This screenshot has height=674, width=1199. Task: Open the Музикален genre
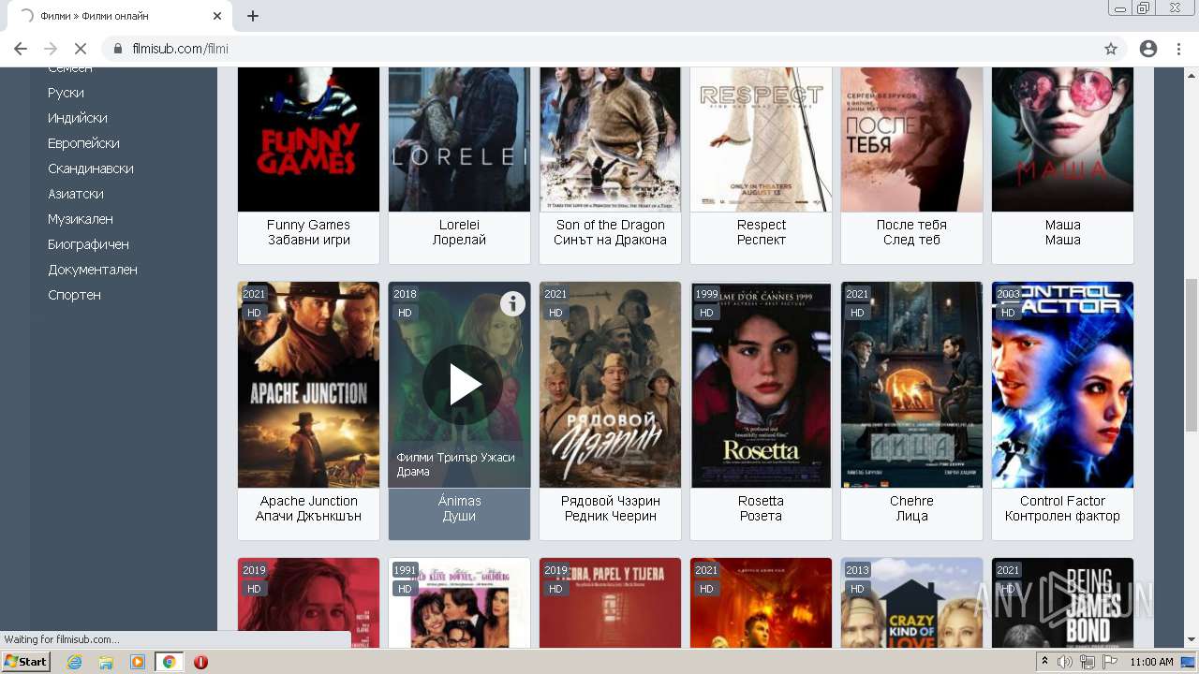tap(81, 219)
